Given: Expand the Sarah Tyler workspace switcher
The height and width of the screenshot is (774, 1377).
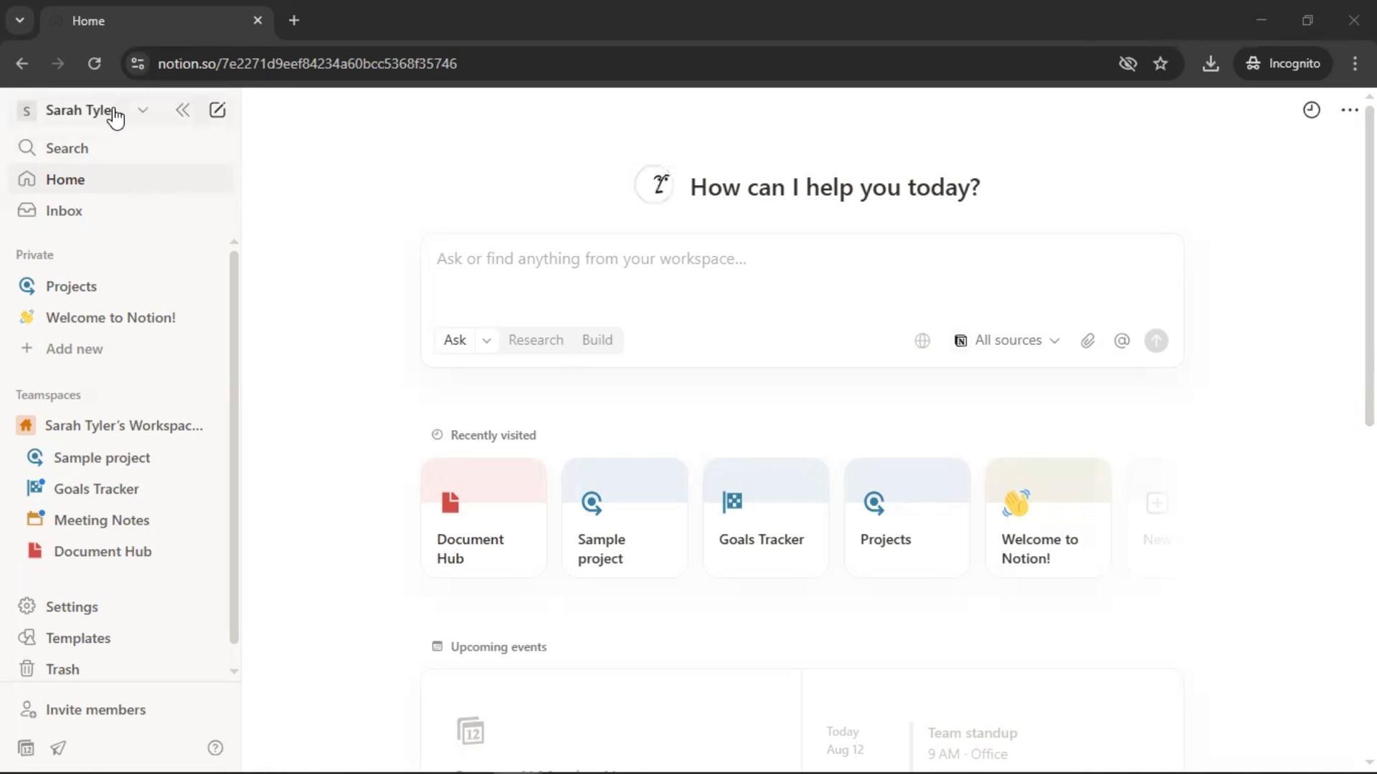Looking at the screenshot, I should [x=143, y=110].
